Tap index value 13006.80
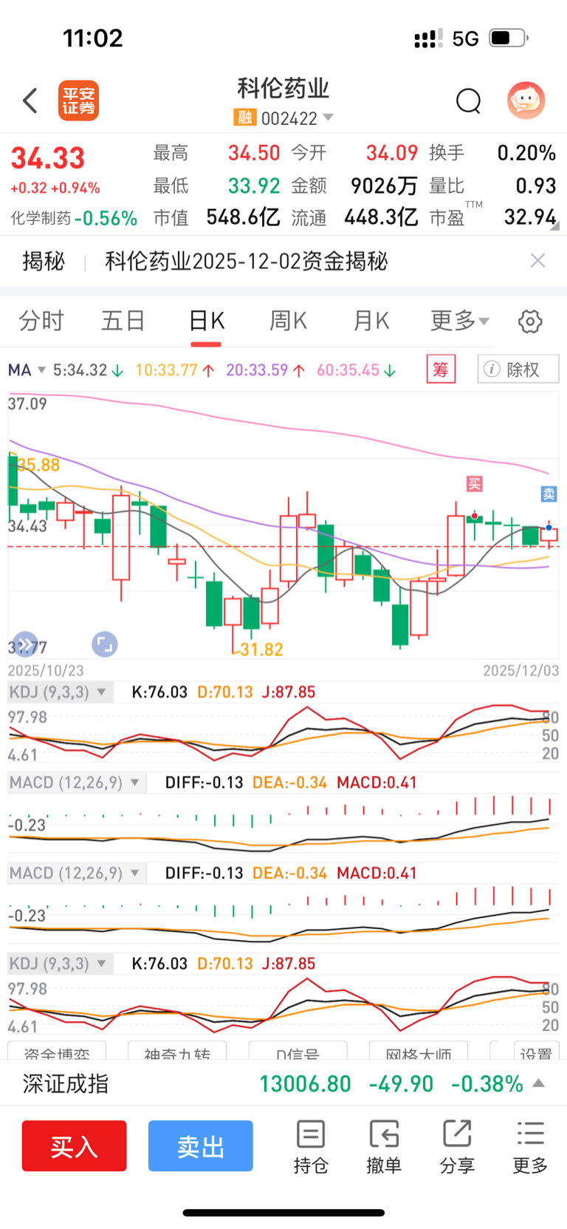Image resolution: width=567 pixels, height=1229 pixels. pyautogui.click(x=305, y=1083)
